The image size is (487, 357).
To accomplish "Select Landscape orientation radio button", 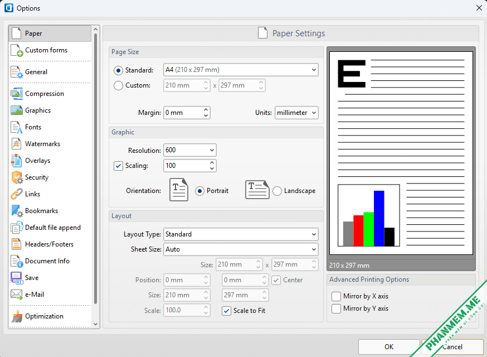I will 277,191.
